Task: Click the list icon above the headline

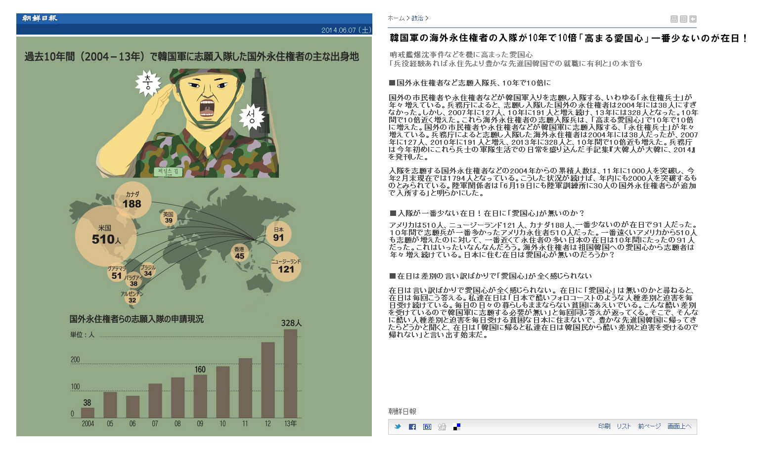Action: pos(683,19)
